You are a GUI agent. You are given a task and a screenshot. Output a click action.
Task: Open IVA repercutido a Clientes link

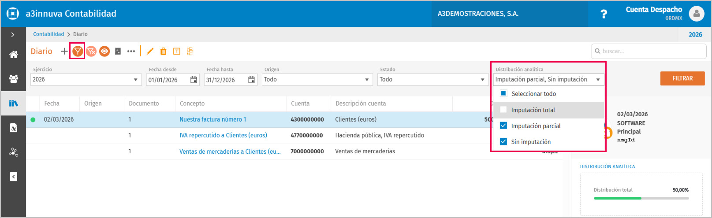coord(223,135)
